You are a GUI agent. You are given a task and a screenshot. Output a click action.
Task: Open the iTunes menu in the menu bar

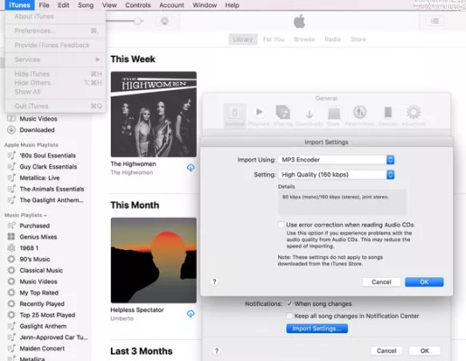pos(20,5)
